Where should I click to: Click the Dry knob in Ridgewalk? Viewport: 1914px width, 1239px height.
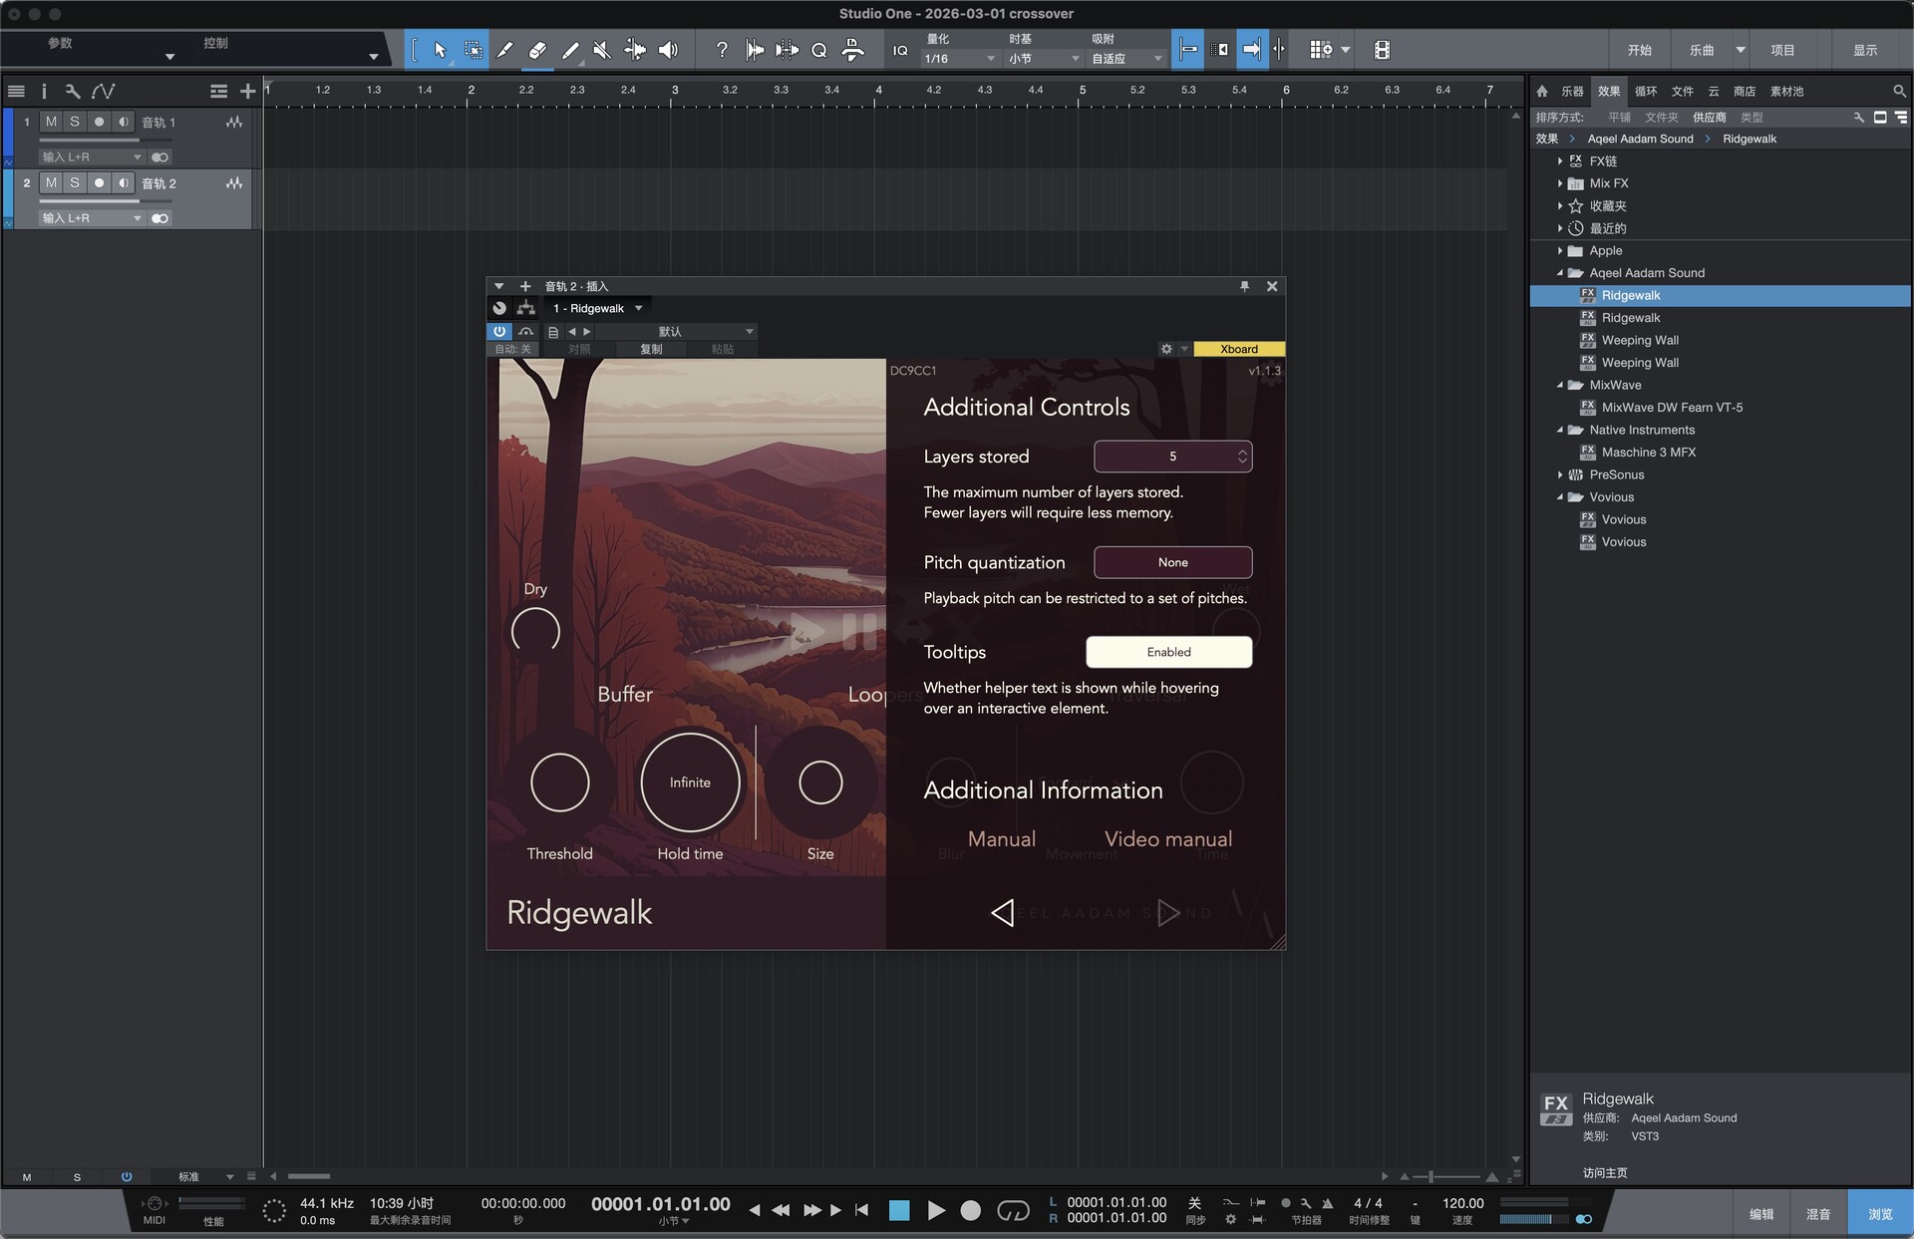point(535,631)
